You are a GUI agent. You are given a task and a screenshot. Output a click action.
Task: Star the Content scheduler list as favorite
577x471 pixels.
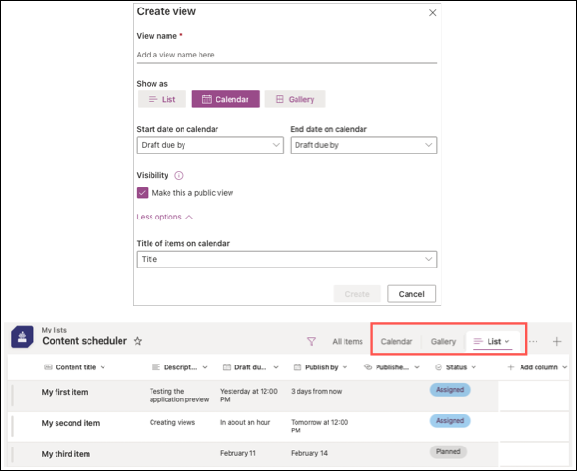pos(137,341)
